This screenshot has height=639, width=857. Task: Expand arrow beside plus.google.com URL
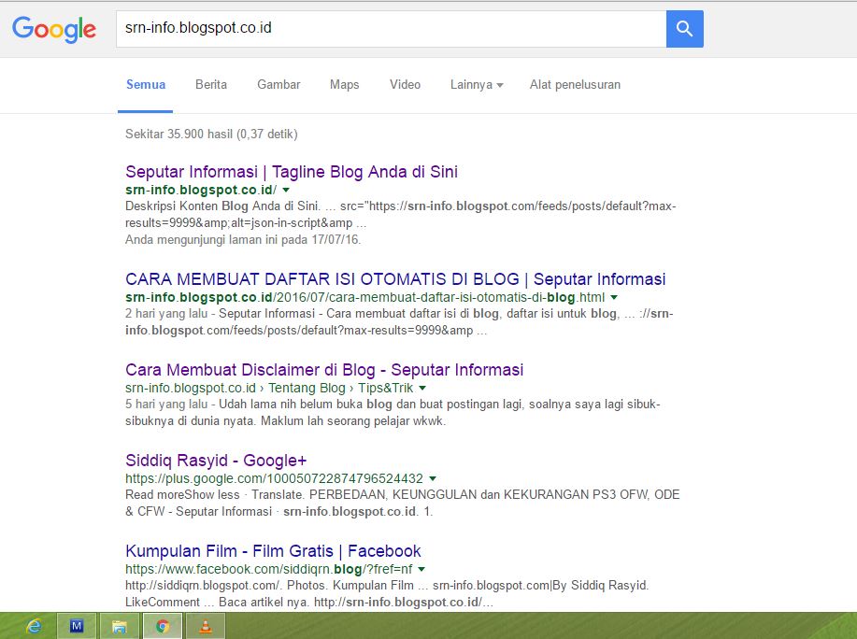click(x=433, y=478)
